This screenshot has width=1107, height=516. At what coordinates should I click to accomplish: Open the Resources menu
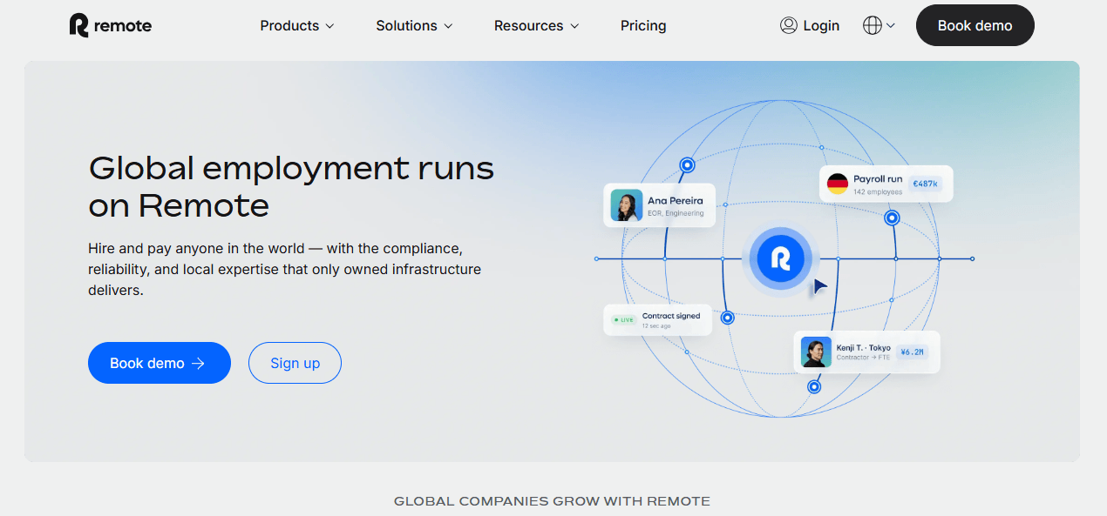tap(536, 25)
